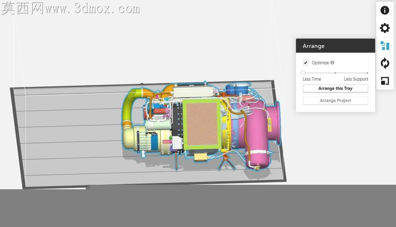
Task: Open the model info panel icon
Action: pos(385,10)
